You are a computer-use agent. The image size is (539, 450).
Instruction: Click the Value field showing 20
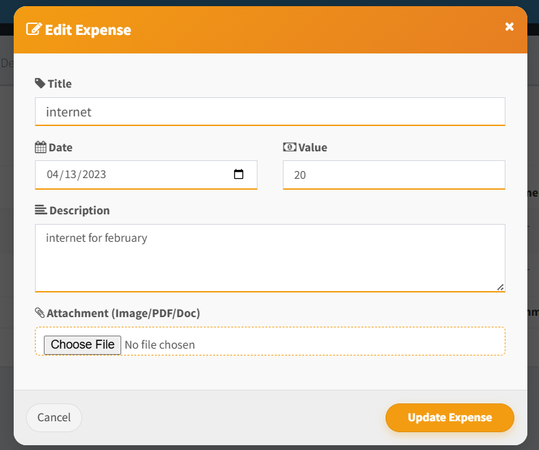[x=394, y=175]
